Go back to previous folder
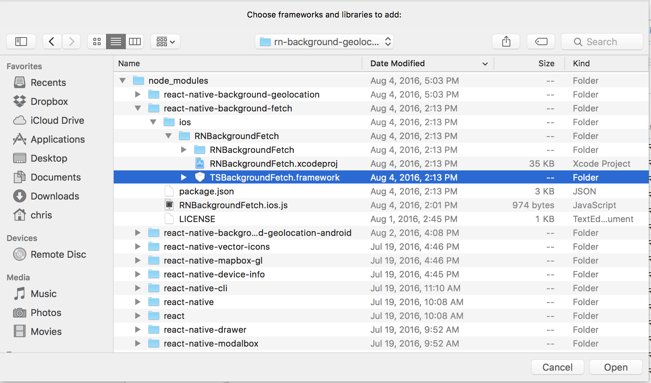 [52, 42]
